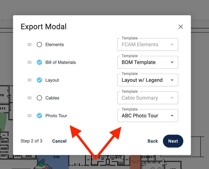Open the ABC Photo Tour template dropdown
Viewport: 209px width, 169px height.
148,116
